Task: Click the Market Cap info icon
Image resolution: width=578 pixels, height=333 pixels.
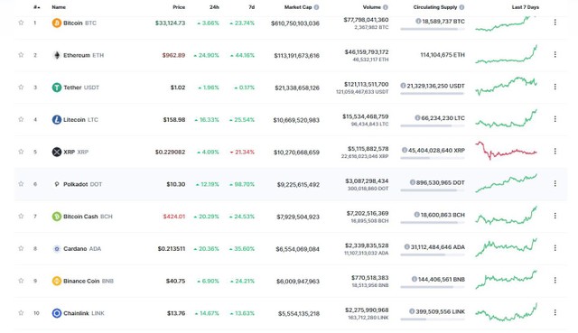Action: [x=317, y=7]
